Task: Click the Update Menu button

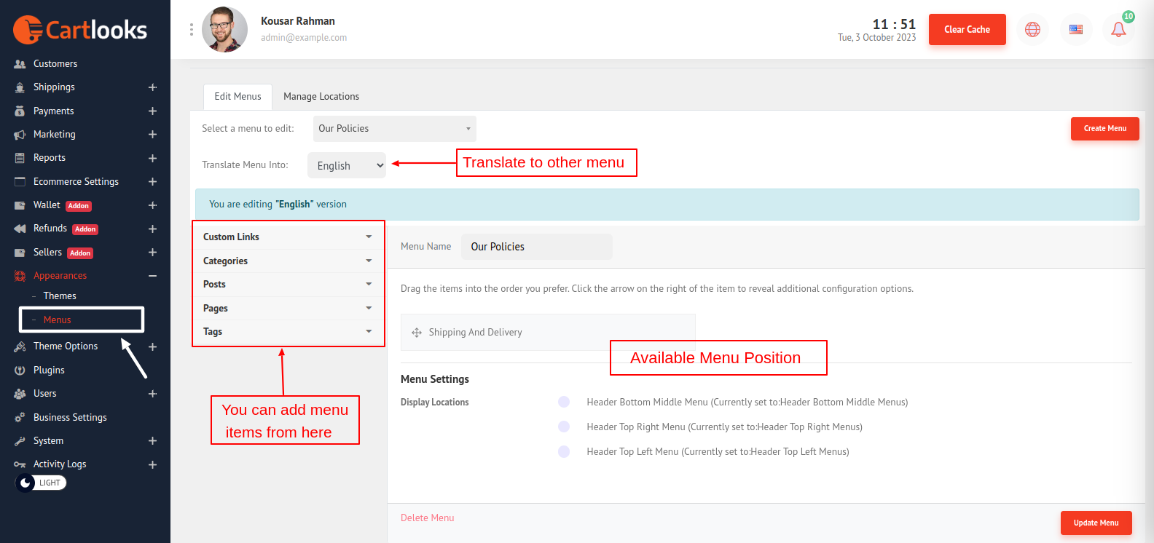Action: (x=1096, y=523)
